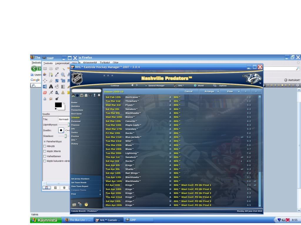The height and width of the screenshot is (225, 301).
Task: Select the 'Sun Mar 21st' Blue Jackets row
Action: click(181, 137)
